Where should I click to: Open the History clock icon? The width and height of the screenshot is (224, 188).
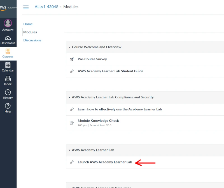(x=8, y=92)
